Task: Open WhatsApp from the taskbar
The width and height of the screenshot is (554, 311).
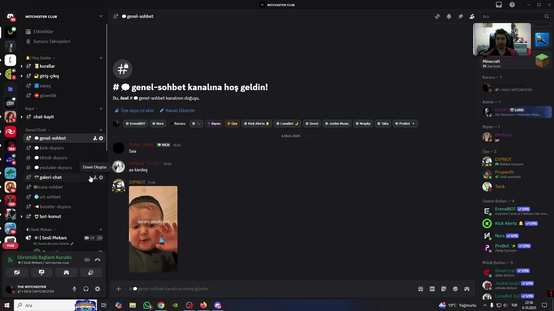Action: [147, 305]
